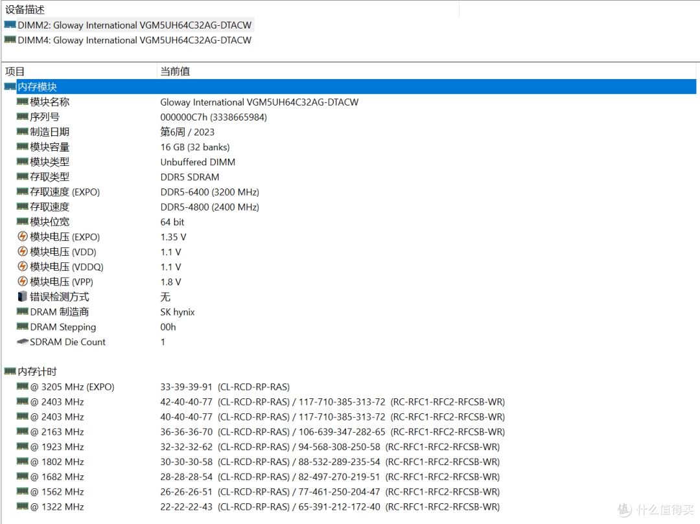Click the timing value starting 28-28-28-54
This screenshot has width=700, height=524.
[x=330, y=477]
